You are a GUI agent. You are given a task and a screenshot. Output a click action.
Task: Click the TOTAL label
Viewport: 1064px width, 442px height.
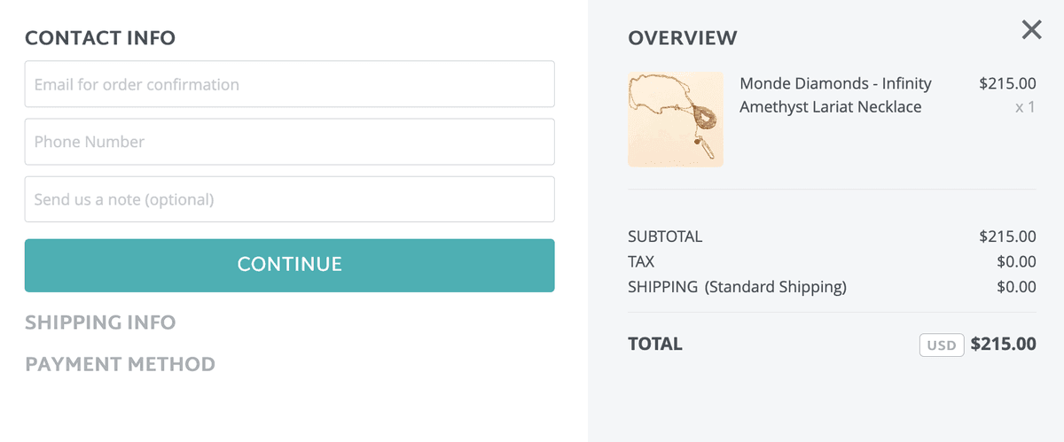click(x=655, y=344)
